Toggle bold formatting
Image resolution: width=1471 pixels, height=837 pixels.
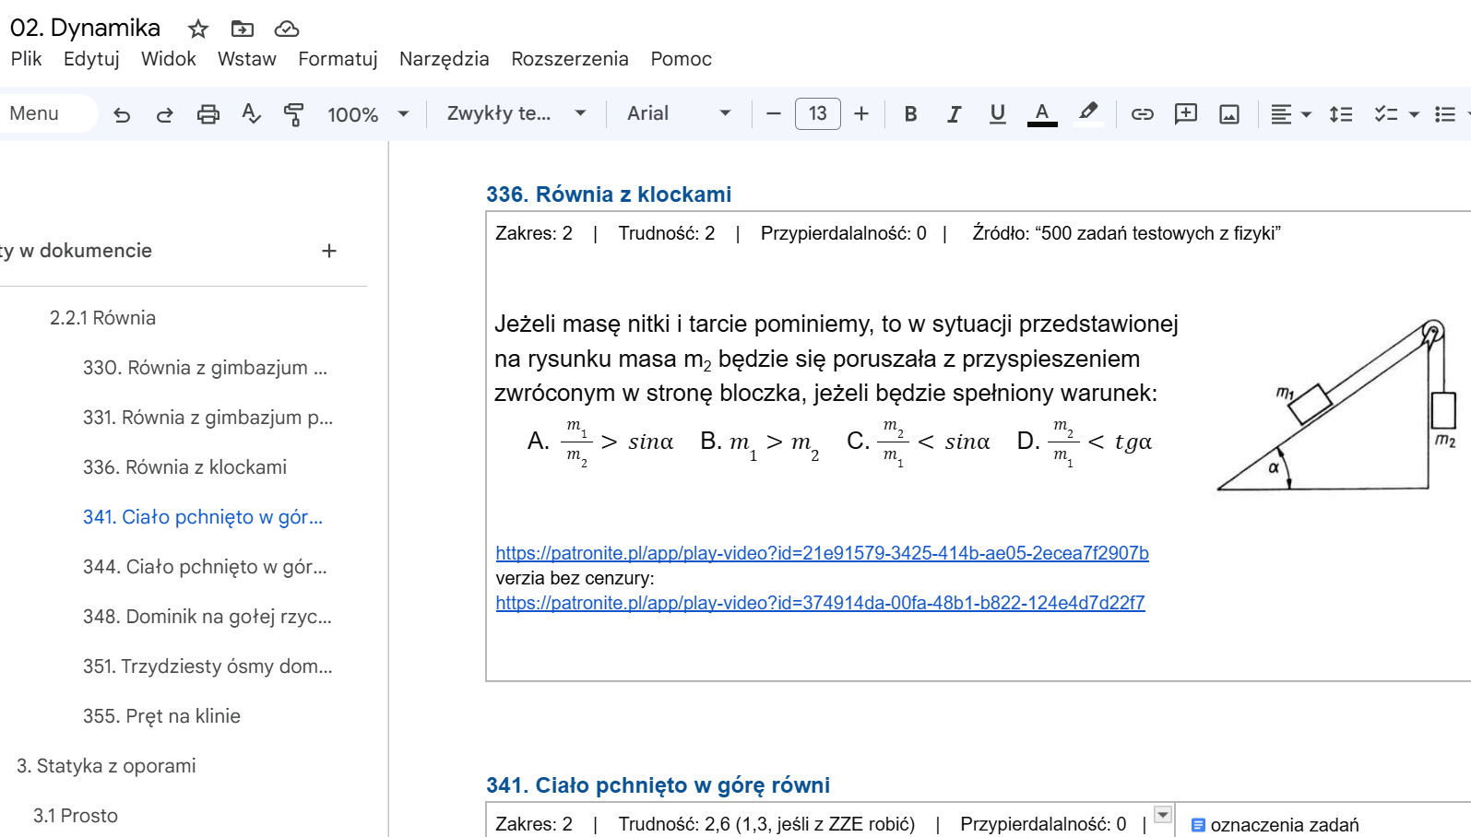(x=910, y=114)
